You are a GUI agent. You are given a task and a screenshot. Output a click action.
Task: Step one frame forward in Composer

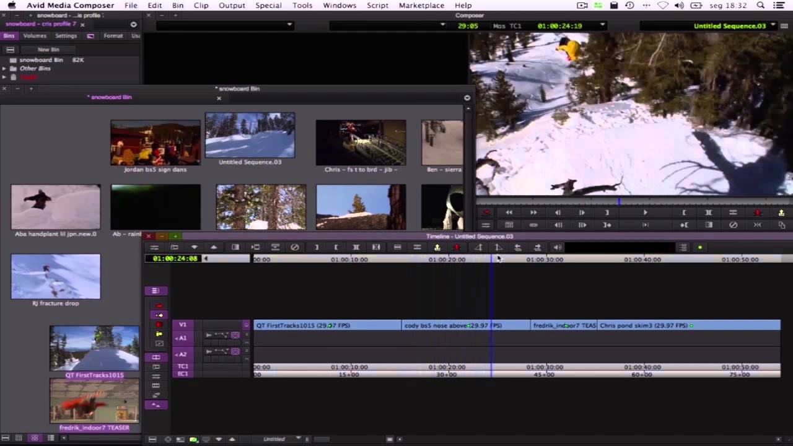pos(582,212)
